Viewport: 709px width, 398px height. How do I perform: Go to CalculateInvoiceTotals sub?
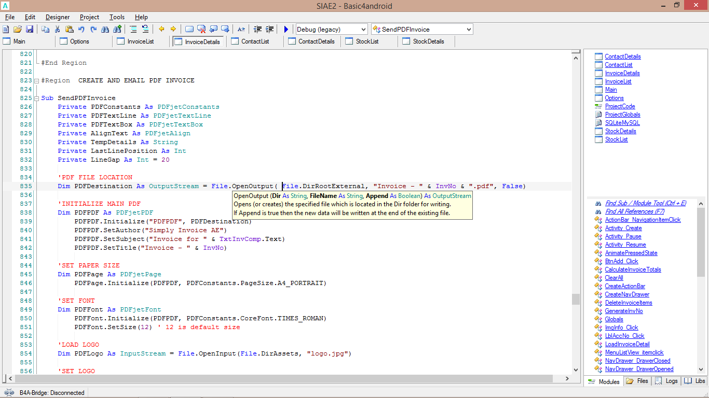pos(633,269)
